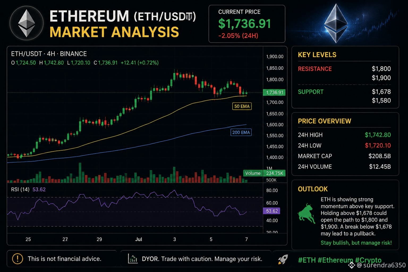The height and width of the screenshot is (272, 408).
Task: Click the Jul date label on time axis
Action: pyautogui.click(x=139, y=239)
